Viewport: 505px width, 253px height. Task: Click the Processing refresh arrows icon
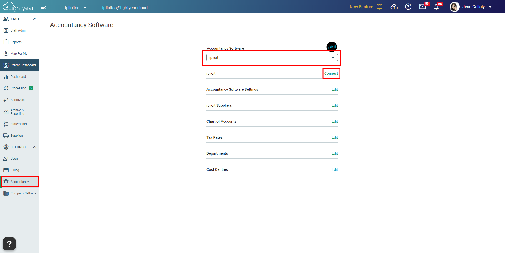tap(6, 88)
